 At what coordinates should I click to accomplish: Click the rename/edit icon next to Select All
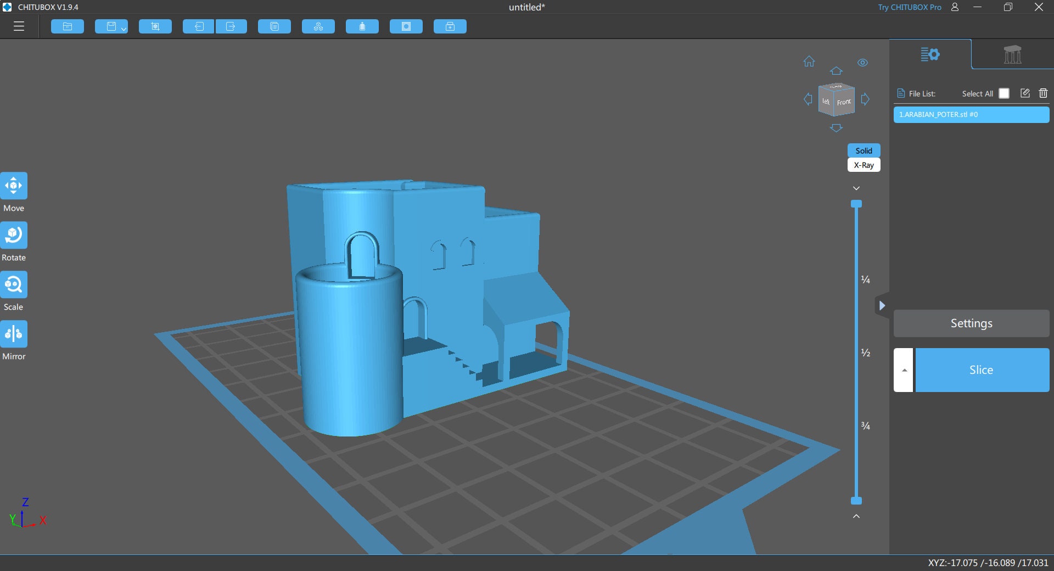(x=1024, y=93)
